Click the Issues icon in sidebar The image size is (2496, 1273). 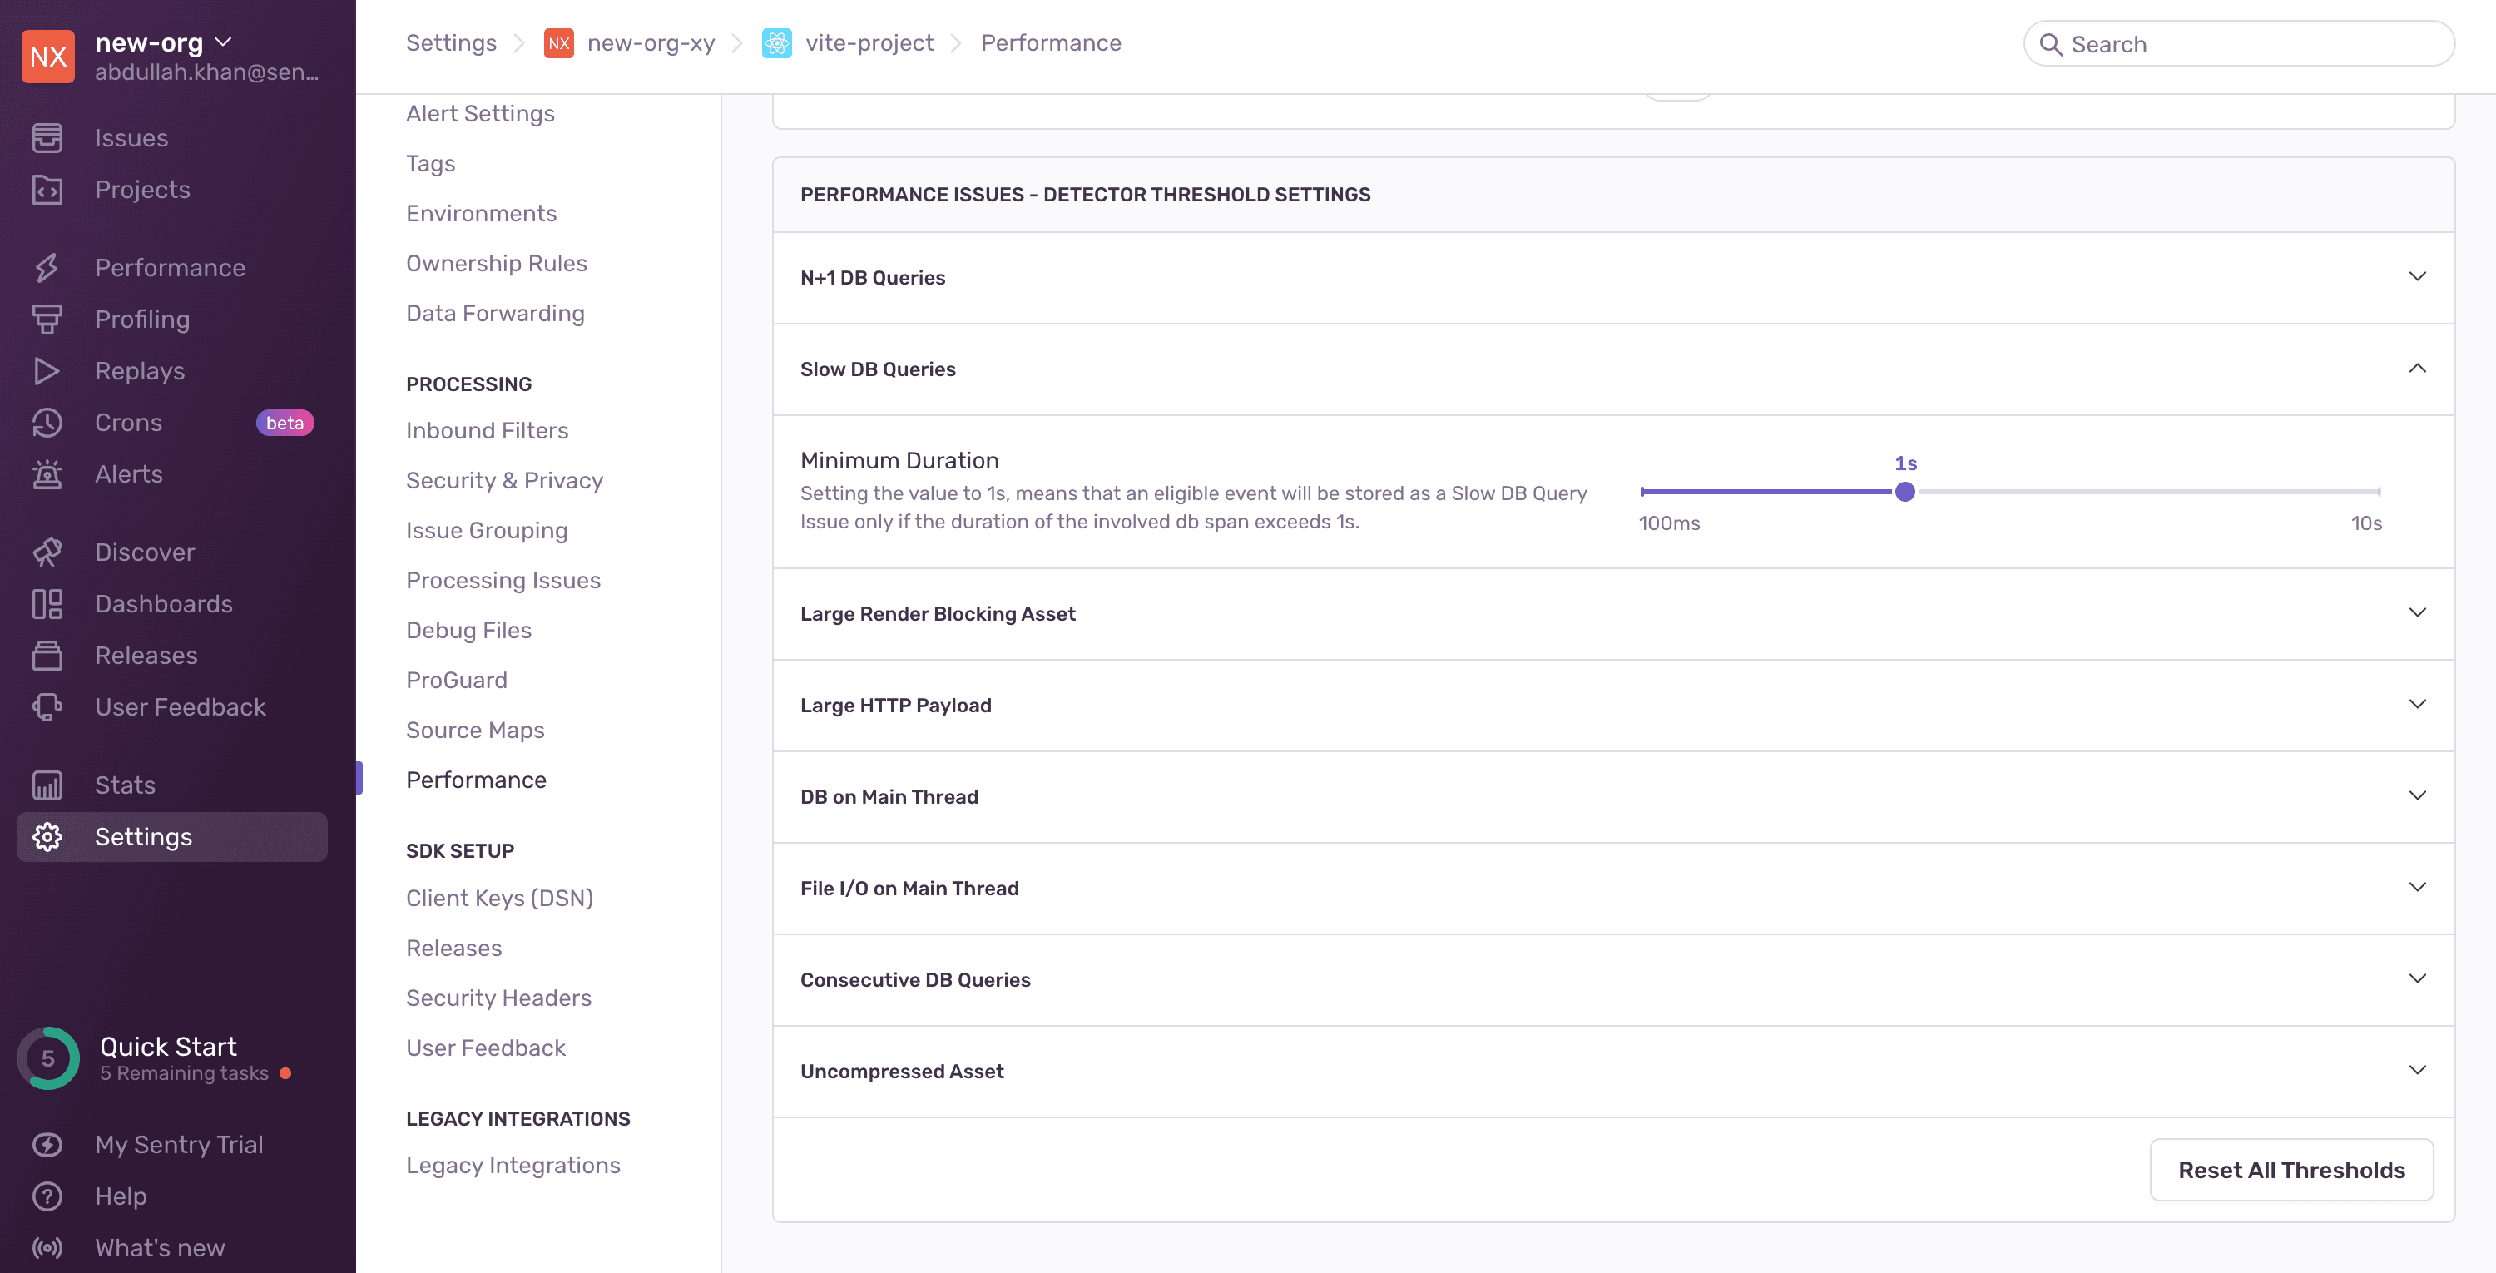click(47, 136)
